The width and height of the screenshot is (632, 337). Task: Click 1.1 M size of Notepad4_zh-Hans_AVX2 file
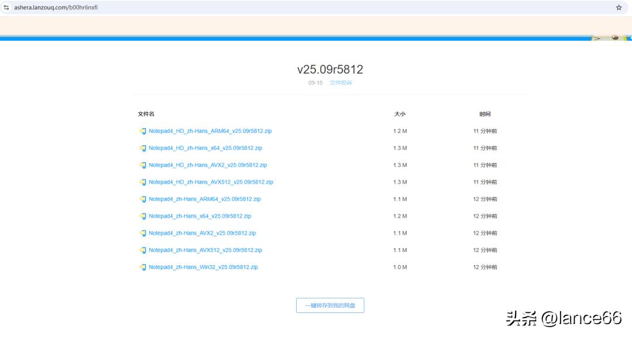400,233
